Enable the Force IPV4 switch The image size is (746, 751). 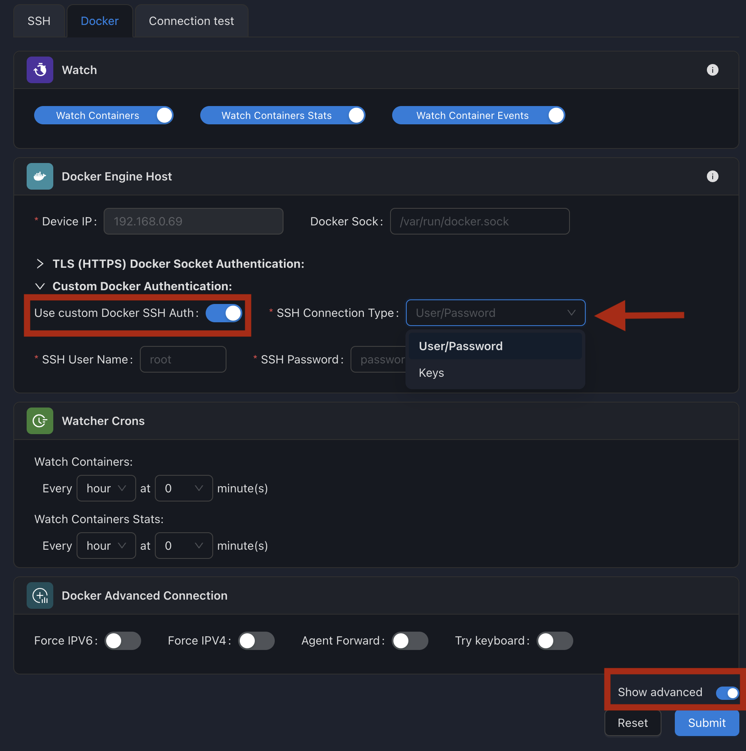(x=256, y=641)
